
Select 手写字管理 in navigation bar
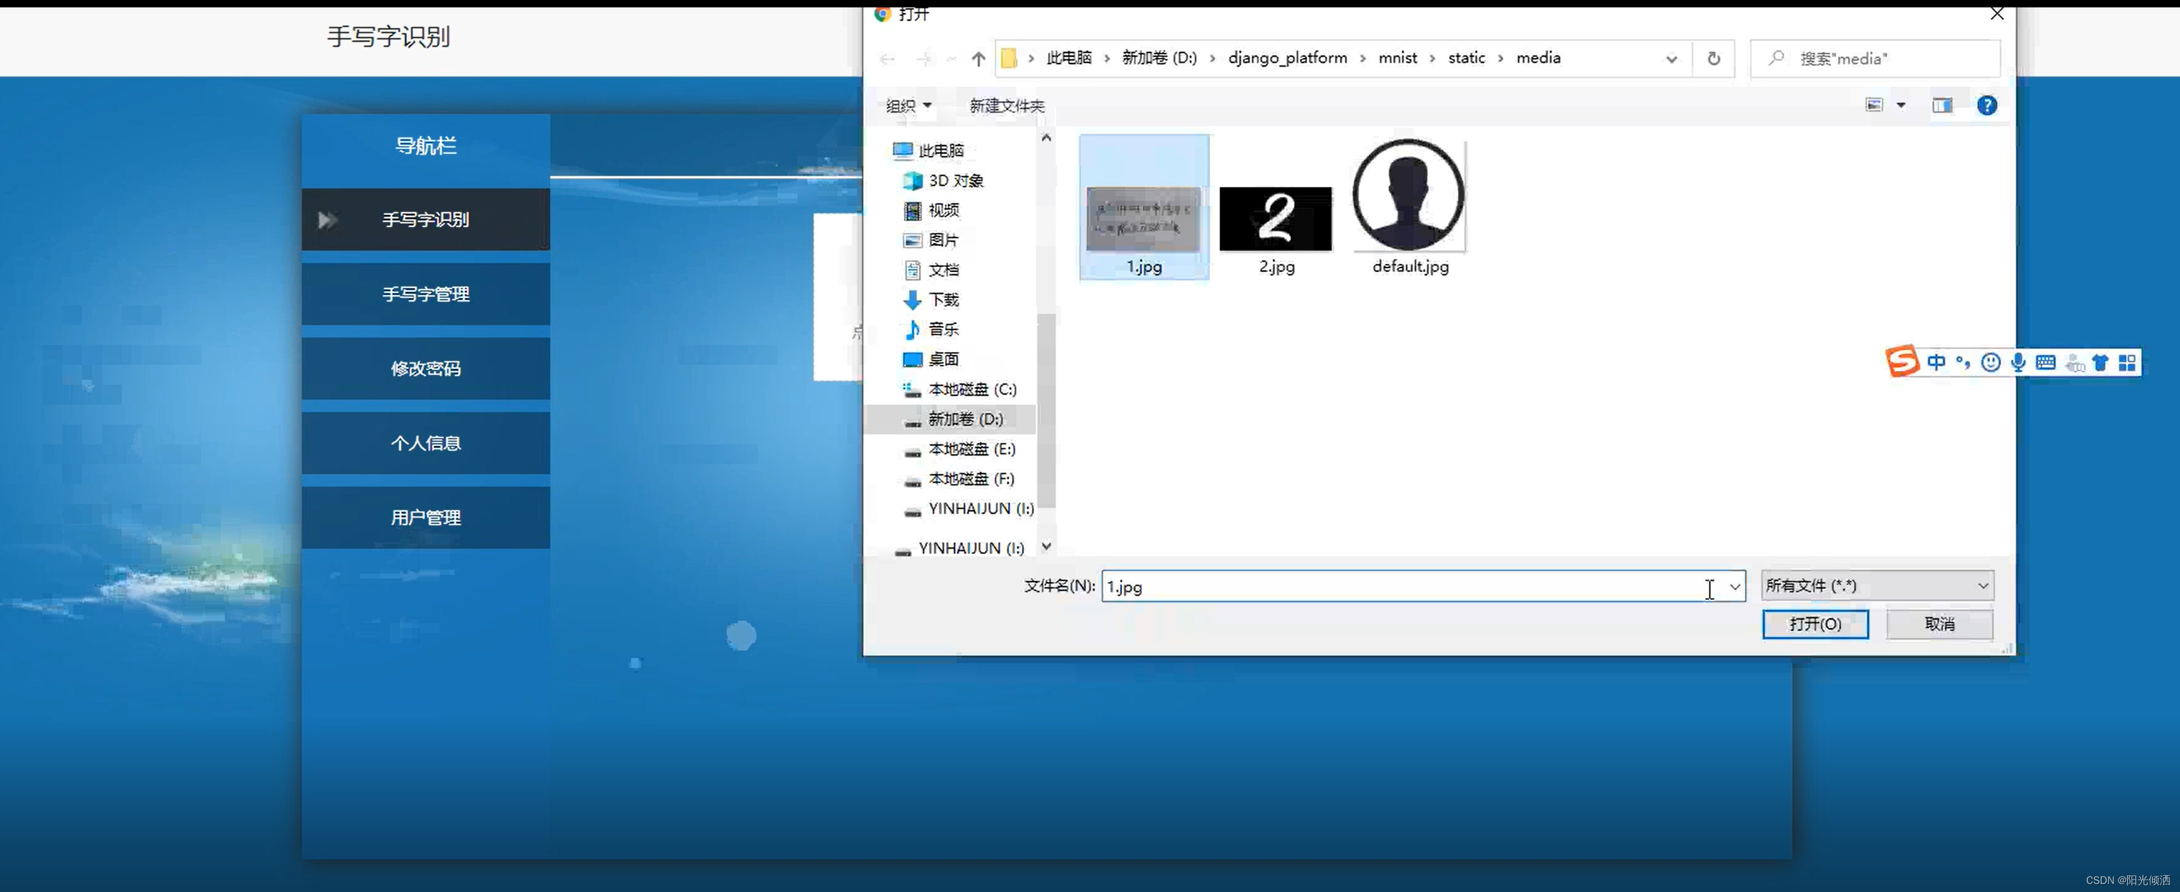[x=425, y=293]
